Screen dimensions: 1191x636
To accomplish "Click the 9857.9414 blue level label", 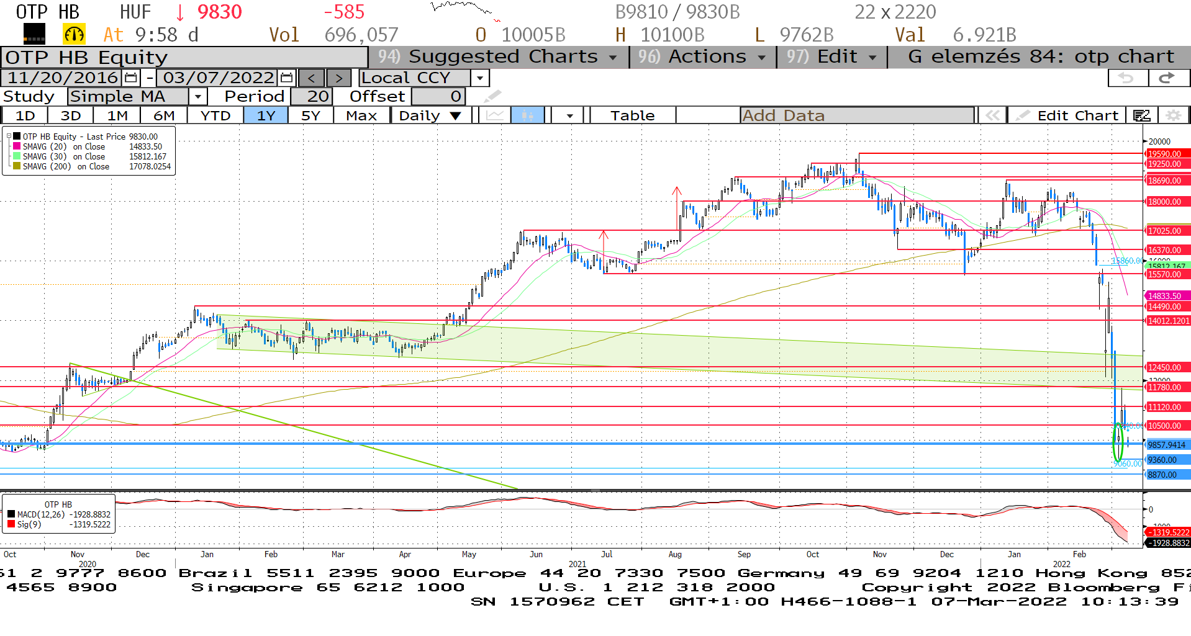I will [x=1167, y=445].
